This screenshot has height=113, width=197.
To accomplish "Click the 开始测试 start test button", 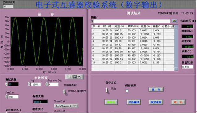I will [134, 102].
